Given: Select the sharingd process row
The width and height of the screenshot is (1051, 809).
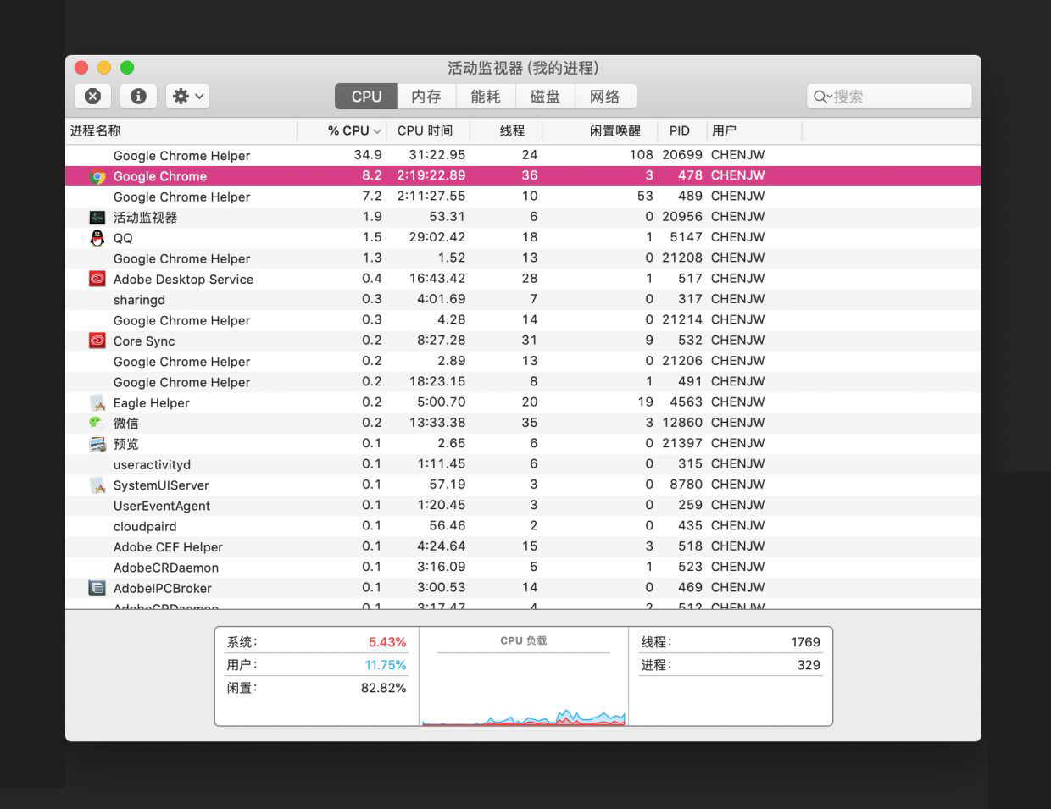Looking at the screenshot, I should click(x=523, y=299).
